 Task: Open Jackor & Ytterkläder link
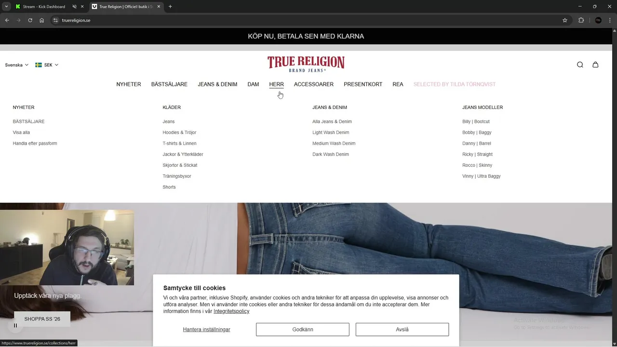pyautogui.click(x=183, y=154)
